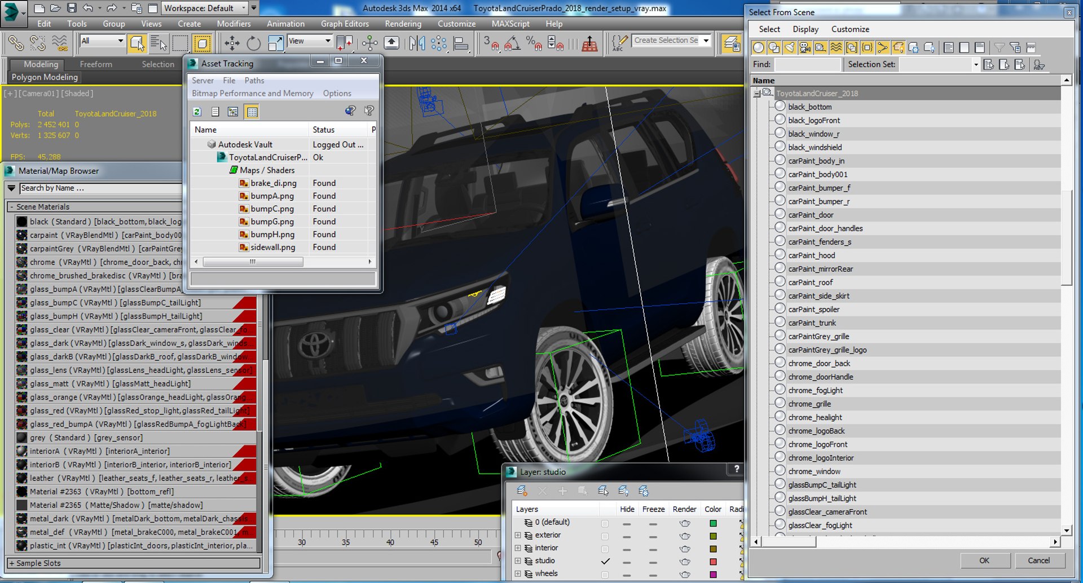Viewport: 1083px width, 583px height.
Task: Click Refresh icon in Asset Tracking
Action: [197, 112]
